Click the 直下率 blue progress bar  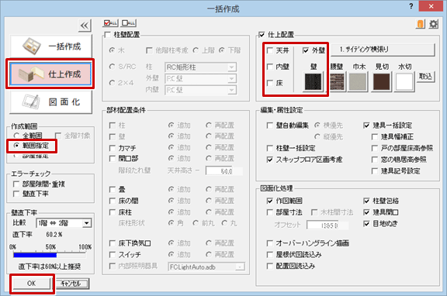click(x=35, y=255)
